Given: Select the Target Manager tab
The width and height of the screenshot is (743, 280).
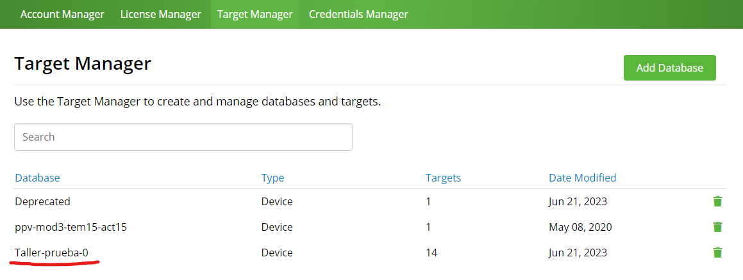Looking at the screenshot, I should pyautogui.click(x=255, y=14).
